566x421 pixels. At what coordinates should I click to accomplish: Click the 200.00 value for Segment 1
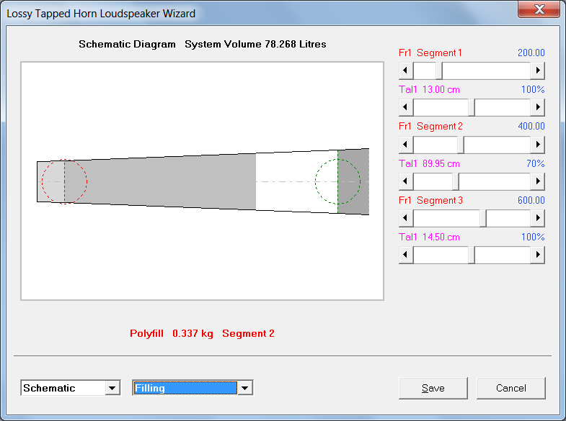(531, 53)
